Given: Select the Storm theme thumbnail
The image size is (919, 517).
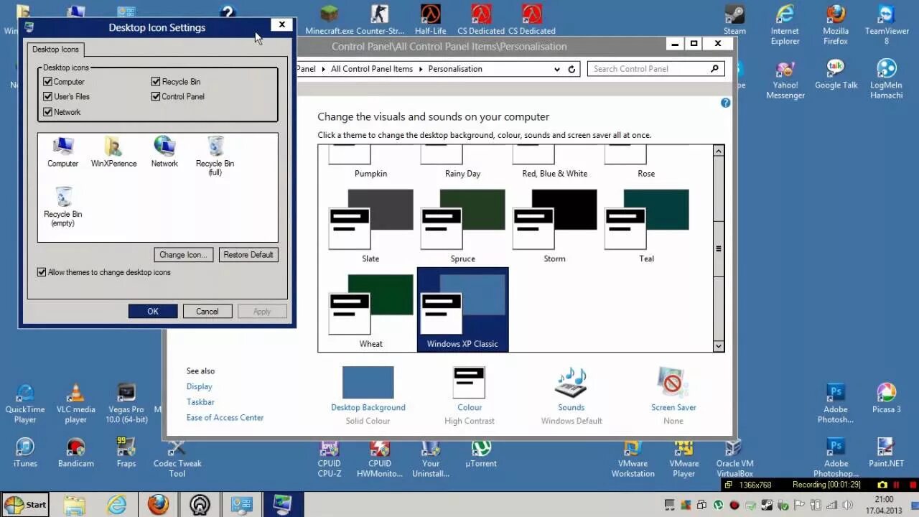Looking at the screenshot, I should pos(554,225).
